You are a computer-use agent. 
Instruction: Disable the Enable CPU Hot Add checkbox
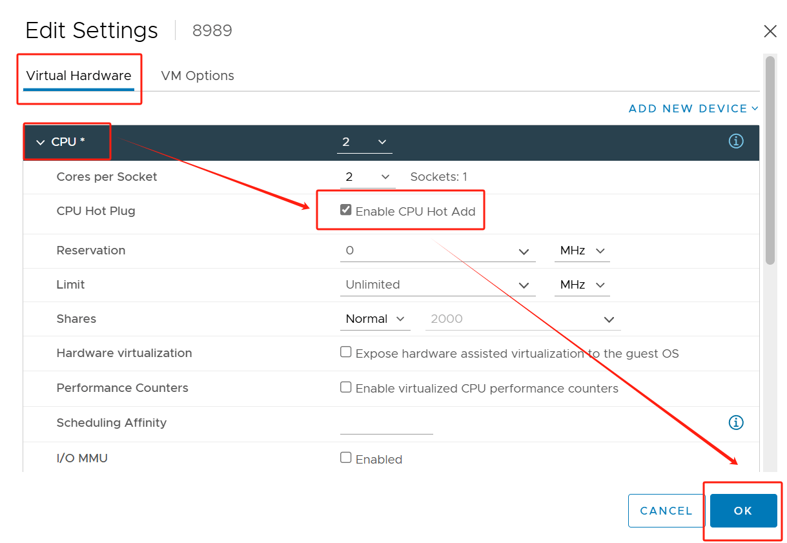(345, 209)
